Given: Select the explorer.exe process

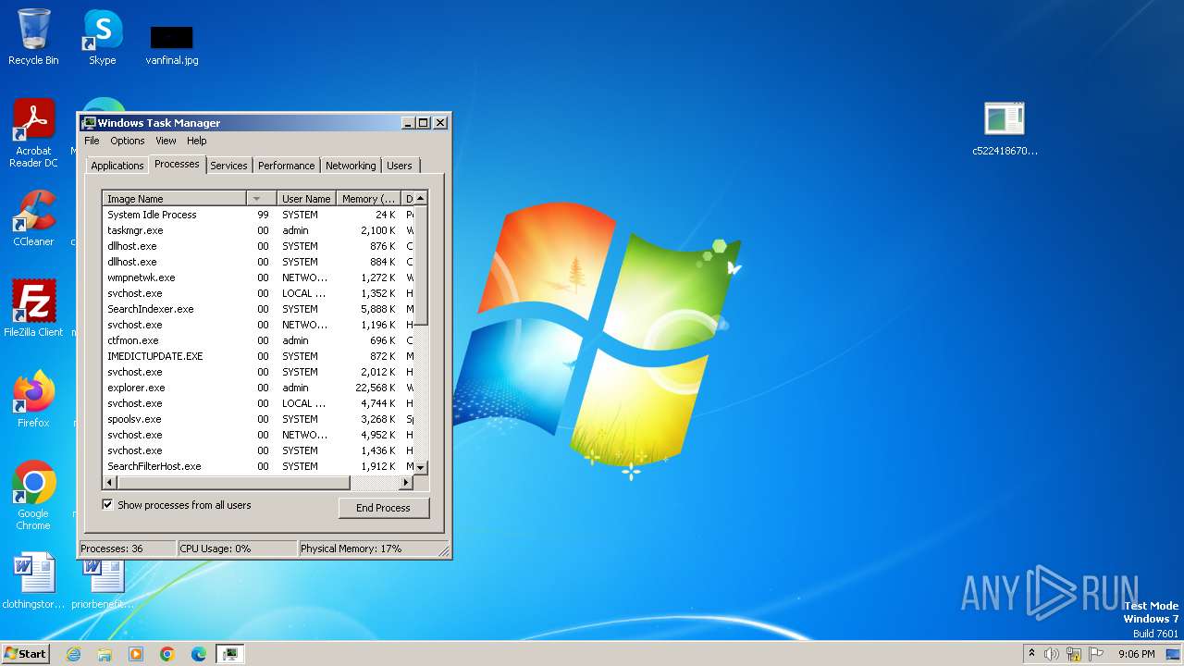Looking at the screenshot, I should tap(258, 388).
